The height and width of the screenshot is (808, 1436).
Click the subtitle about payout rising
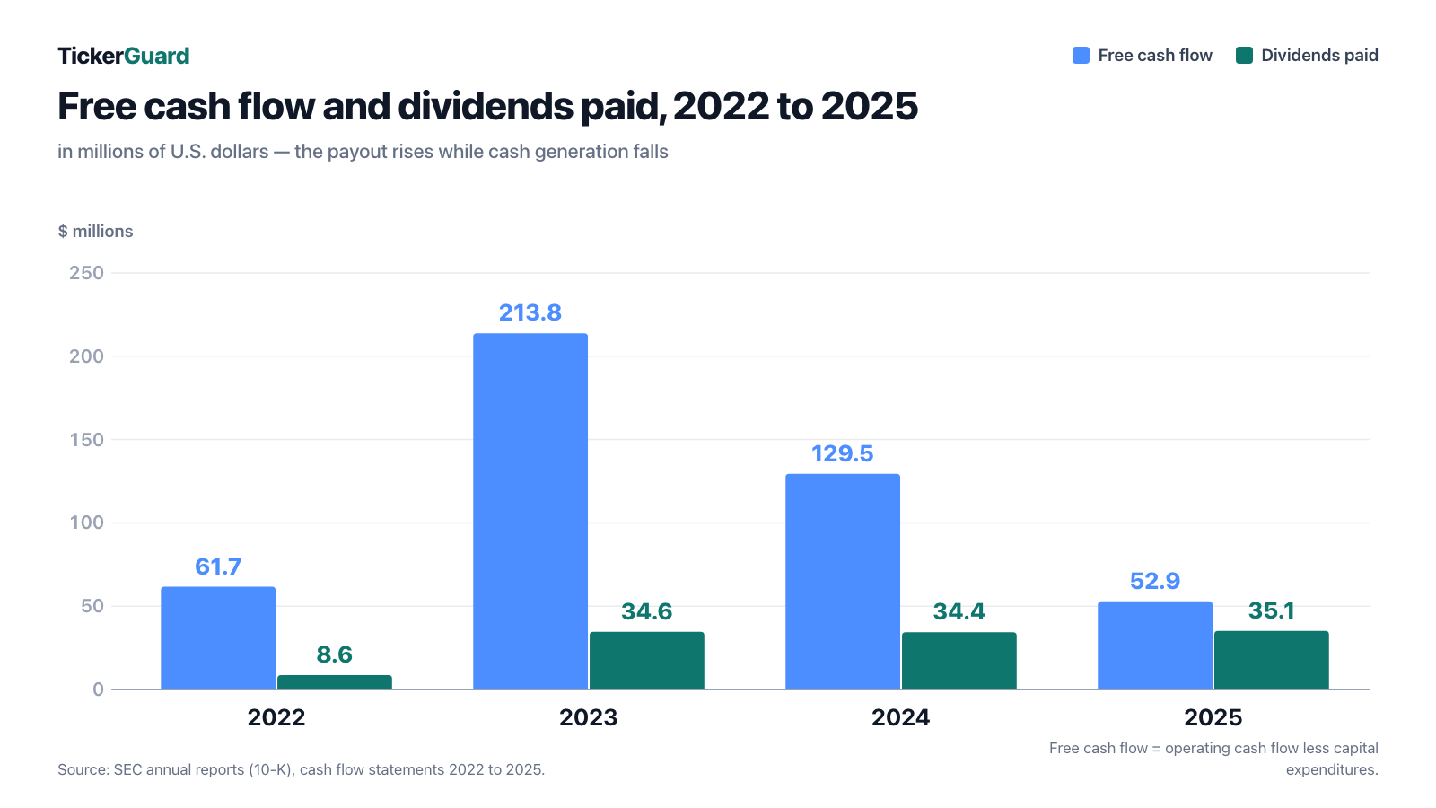click(363, 152)
